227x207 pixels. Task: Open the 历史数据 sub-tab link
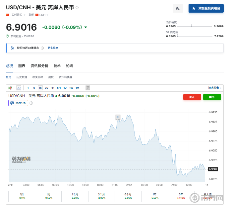(22, 77)
